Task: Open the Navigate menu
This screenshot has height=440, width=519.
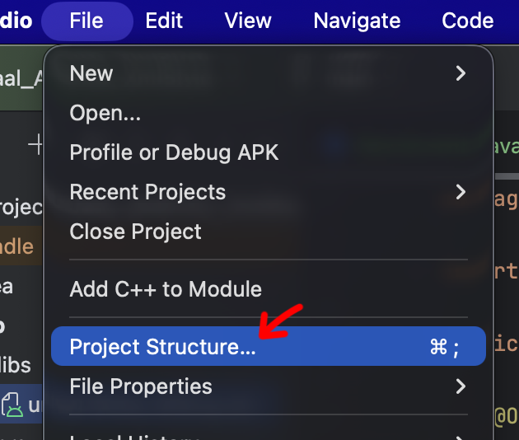Action: (357, 21)
